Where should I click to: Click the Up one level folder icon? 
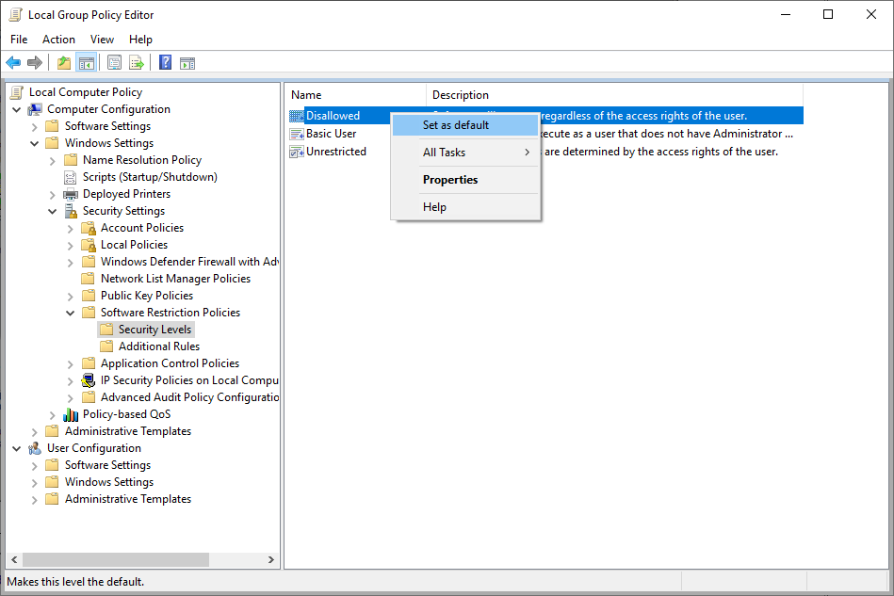coord(64,63)
